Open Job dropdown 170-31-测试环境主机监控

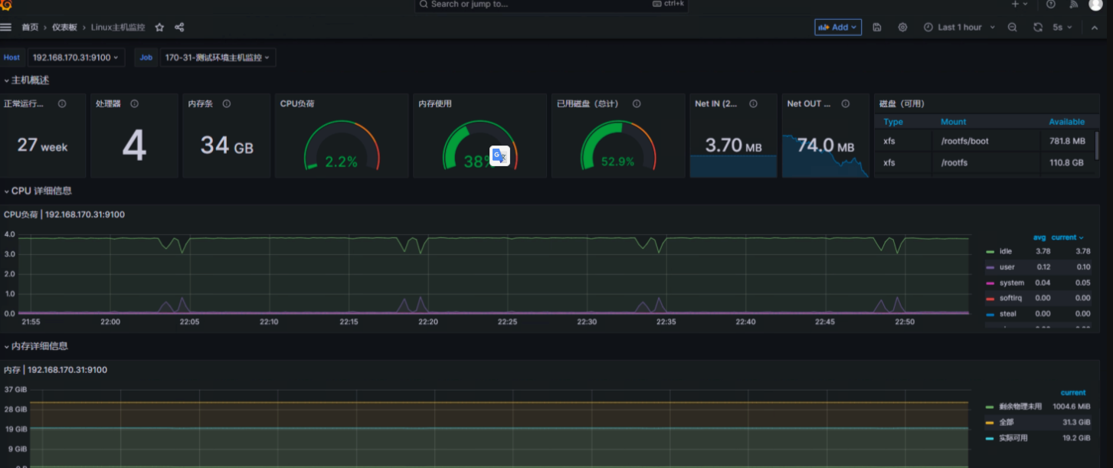(218, 57)
